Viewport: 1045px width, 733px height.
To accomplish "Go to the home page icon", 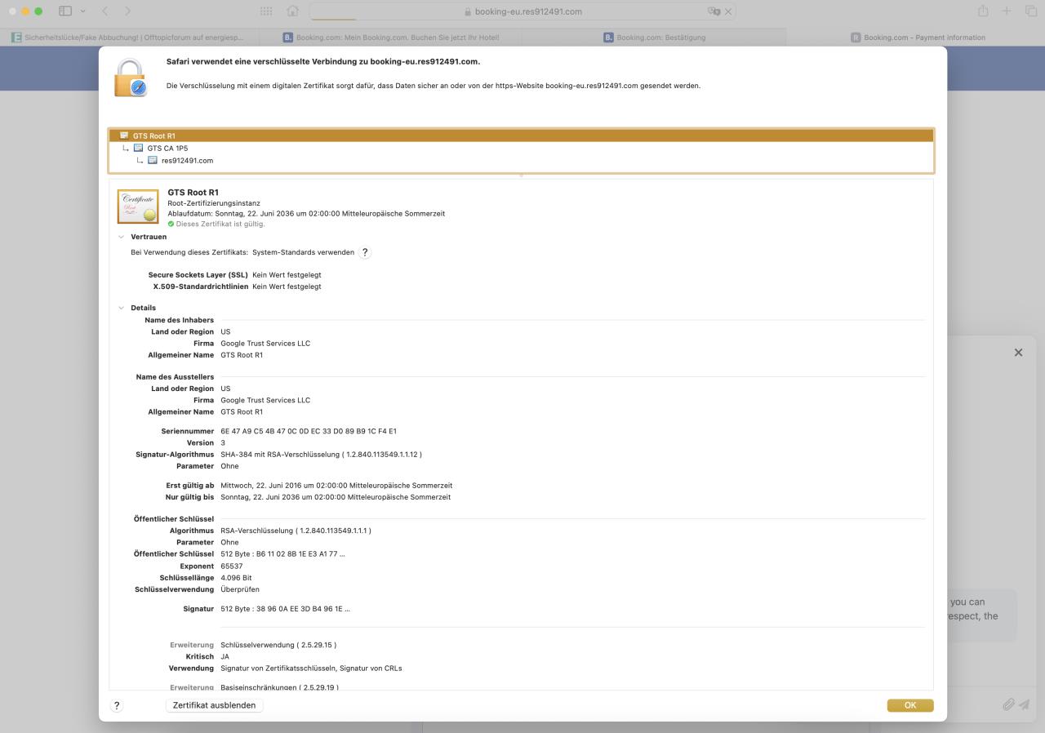I will 292,11.
